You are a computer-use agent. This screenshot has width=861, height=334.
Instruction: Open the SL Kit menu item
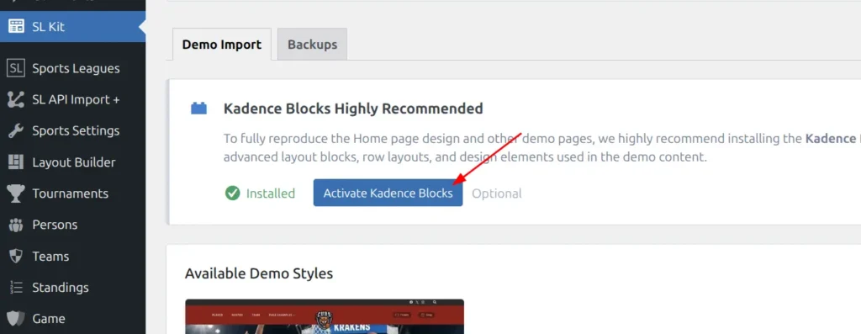(x=73, y=26)
